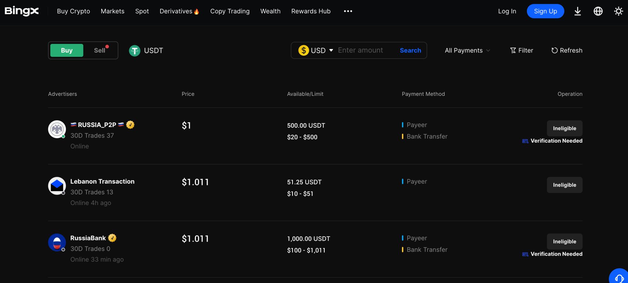Screen dimensions: 628x283
Task: Click the Available/Limit column header
Action: [305, 94]
